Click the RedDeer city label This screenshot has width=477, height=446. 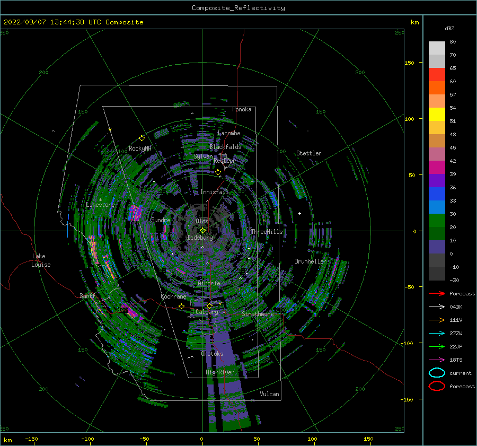225,161
